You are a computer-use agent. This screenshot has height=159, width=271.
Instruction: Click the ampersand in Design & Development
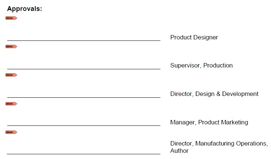click(218, 94)
